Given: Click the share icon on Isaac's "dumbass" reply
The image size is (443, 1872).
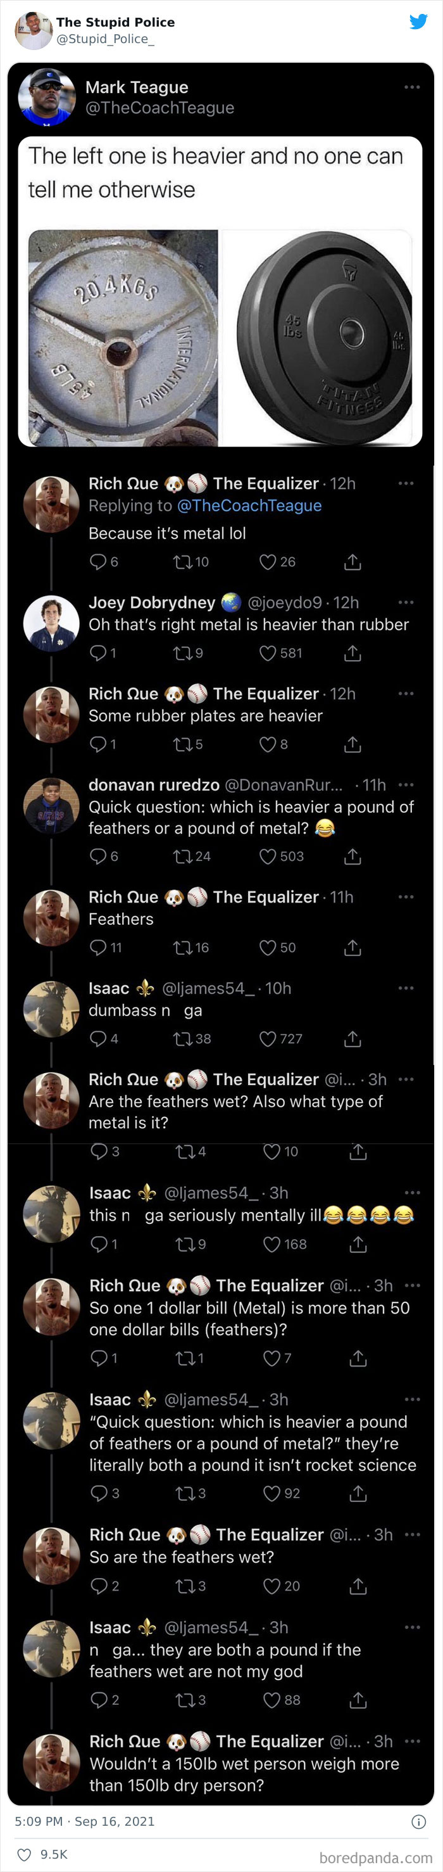Looking at the screenshot, I should click(x=354, y=1038).
